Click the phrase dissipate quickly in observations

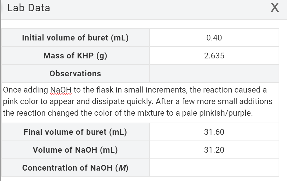click(123, 101)
